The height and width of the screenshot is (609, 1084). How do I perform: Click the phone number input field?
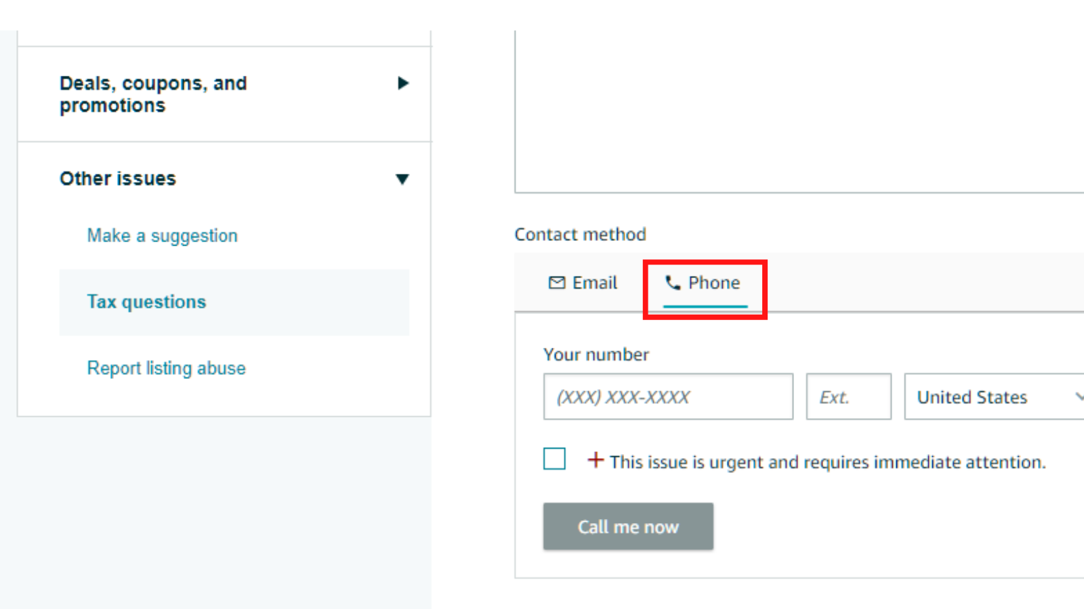coord(668,397)
